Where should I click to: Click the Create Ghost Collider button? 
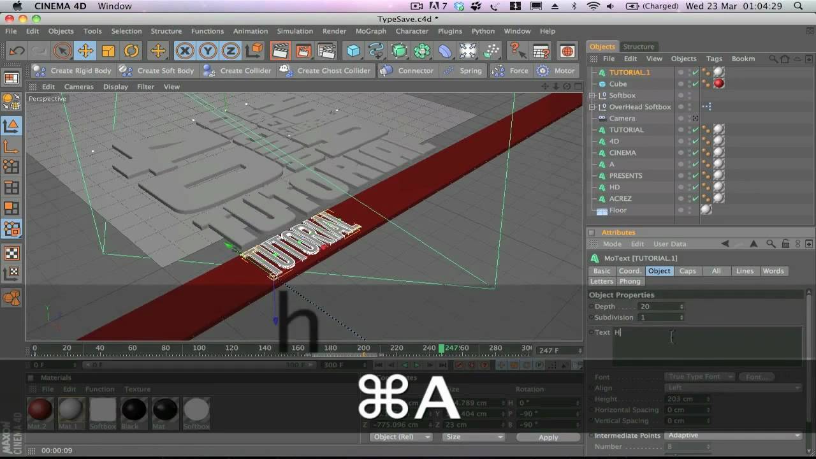[325, 71]
